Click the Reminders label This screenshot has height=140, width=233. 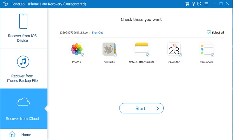[x=206, y=62]
